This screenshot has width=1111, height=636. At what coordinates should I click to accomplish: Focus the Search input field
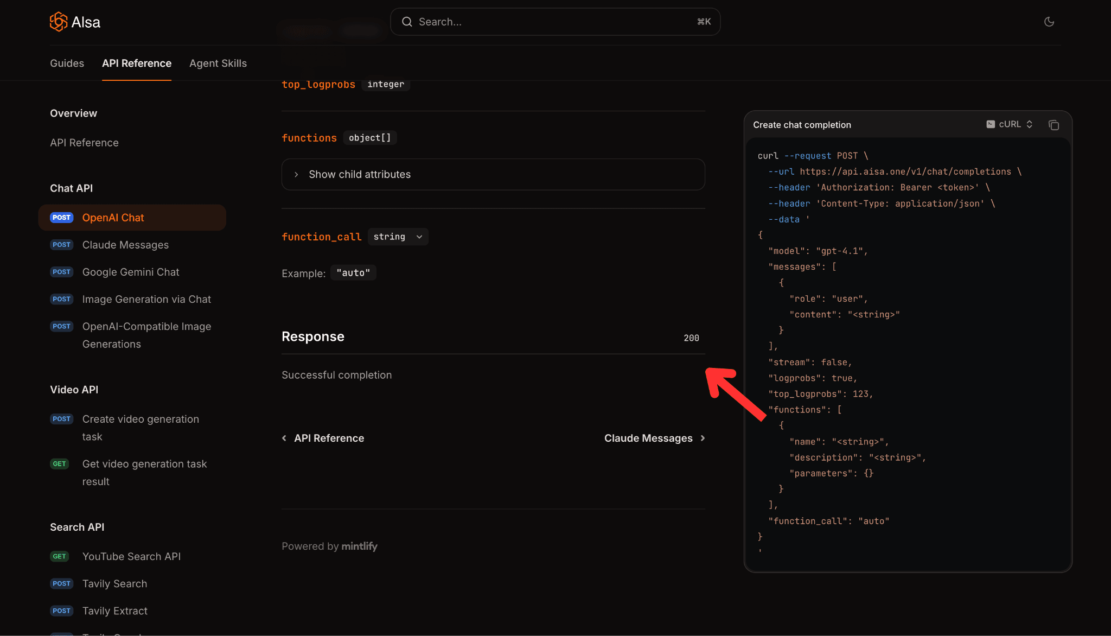coord(555,22)
